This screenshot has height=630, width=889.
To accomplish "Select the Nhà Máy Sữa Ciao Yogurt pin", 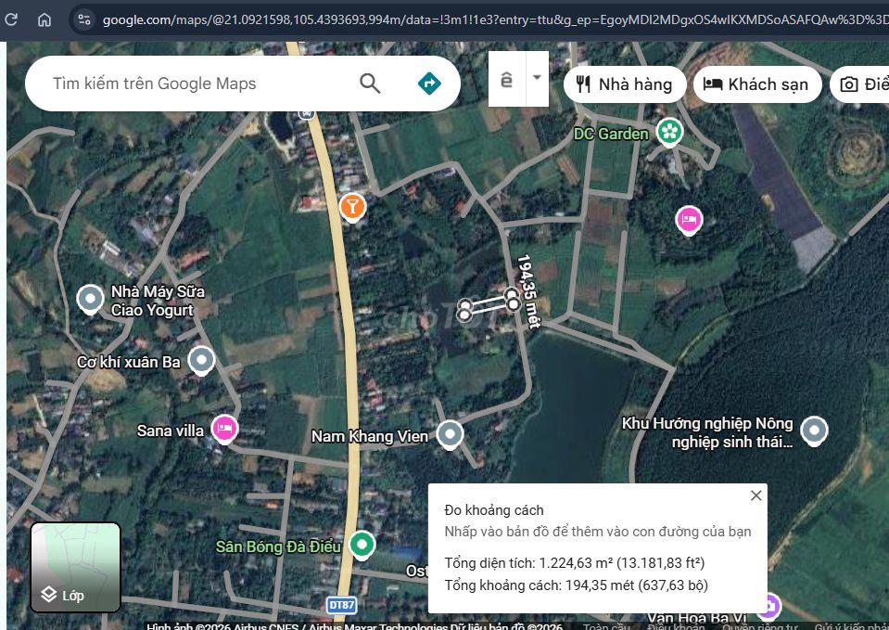I will 90,299.
